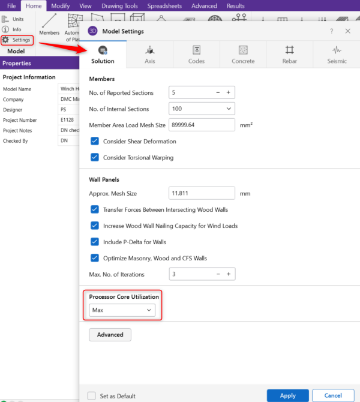The width and height of the screenshot is (360, 402).
Task: Open the Units option in ribbon
Action: pos(13,19)
